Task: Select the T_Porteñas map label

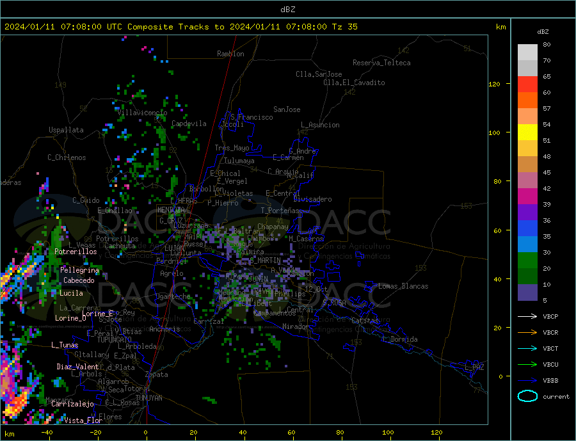Action: tap(280, 211)
